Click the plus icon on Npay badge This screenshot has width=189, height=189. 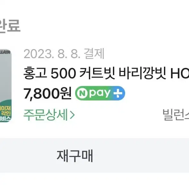coord(118,93)
